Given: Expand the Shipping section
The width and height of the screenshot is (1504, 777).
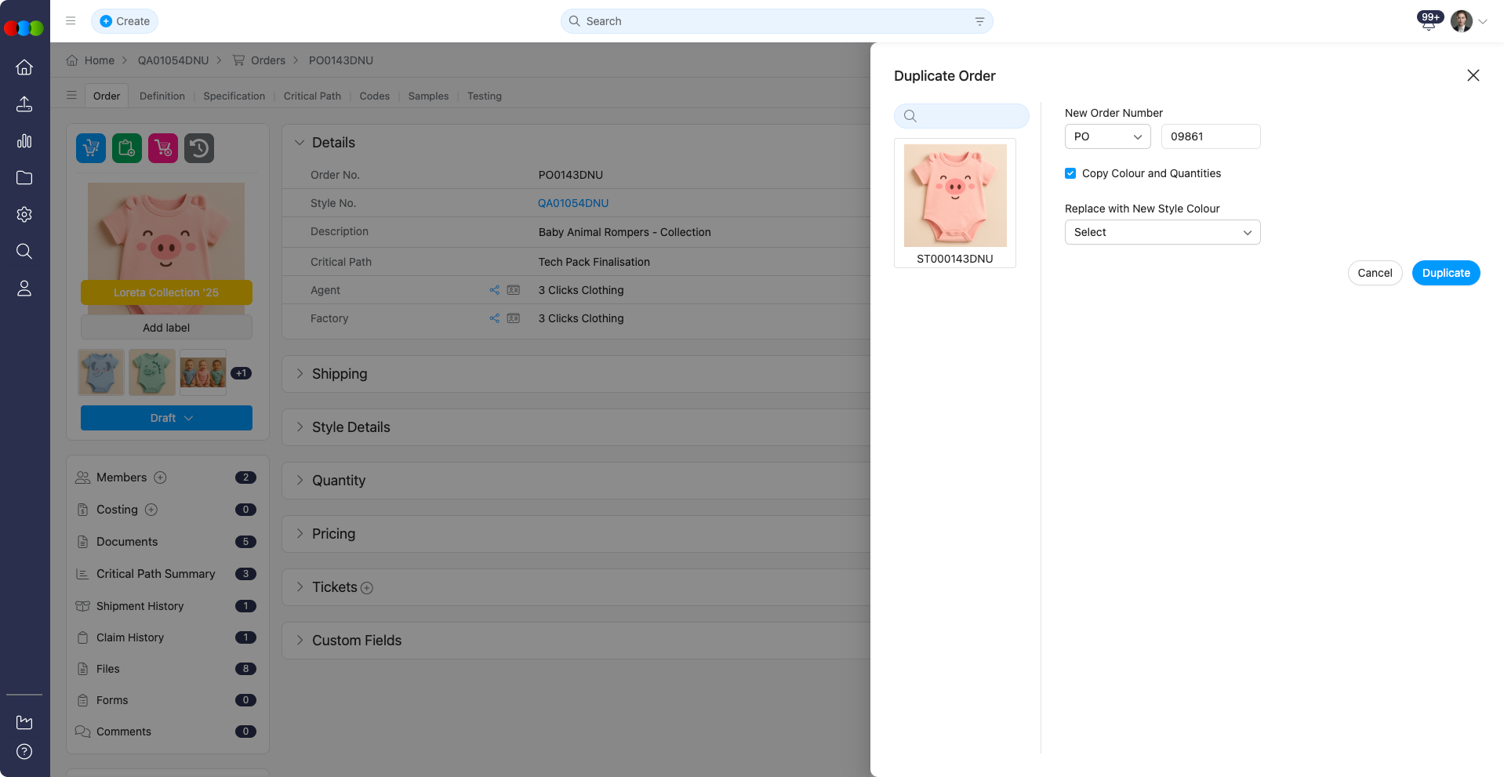Looking at the screenshot, I should 339,374.
